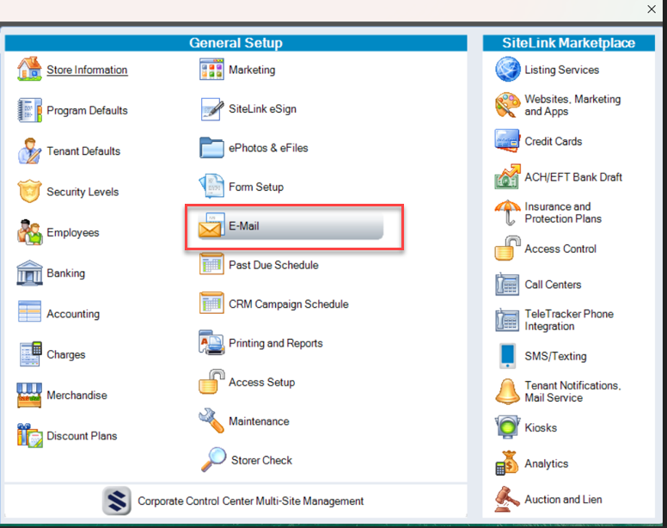Screen dimensions: 667x528
Task: Select the Banking label
Action: (65, 273)
